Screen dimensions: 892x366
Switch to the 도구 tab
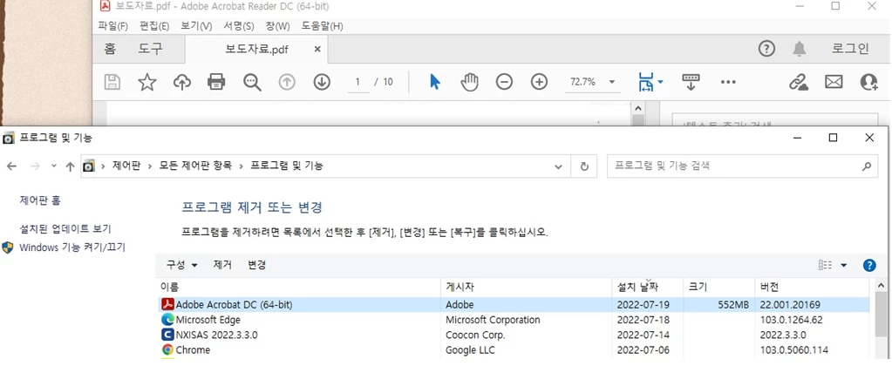click(150, 49)
